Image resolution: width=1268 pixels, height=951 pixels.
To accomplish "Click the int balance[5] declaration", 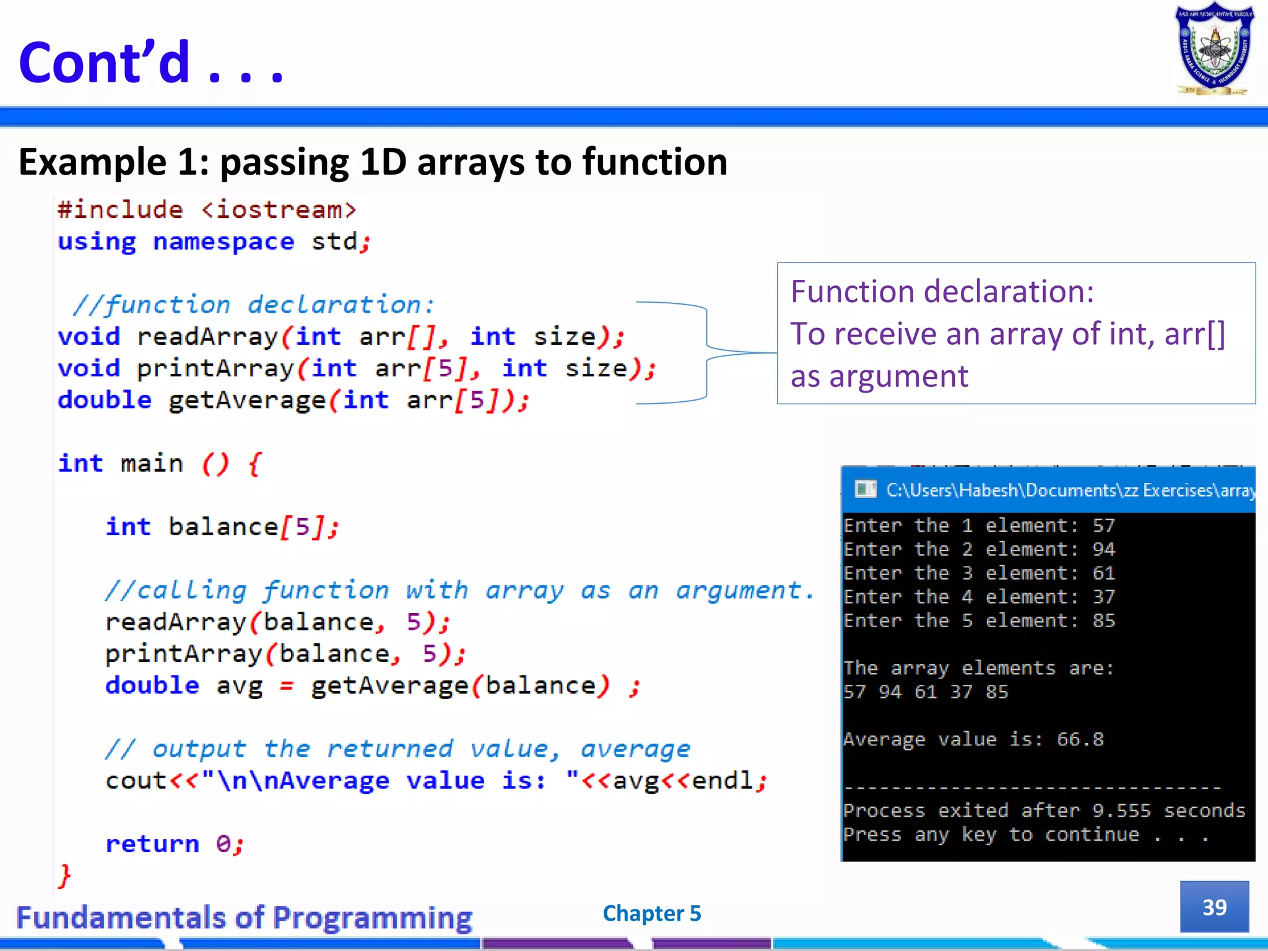I will [x=222, y=527].
